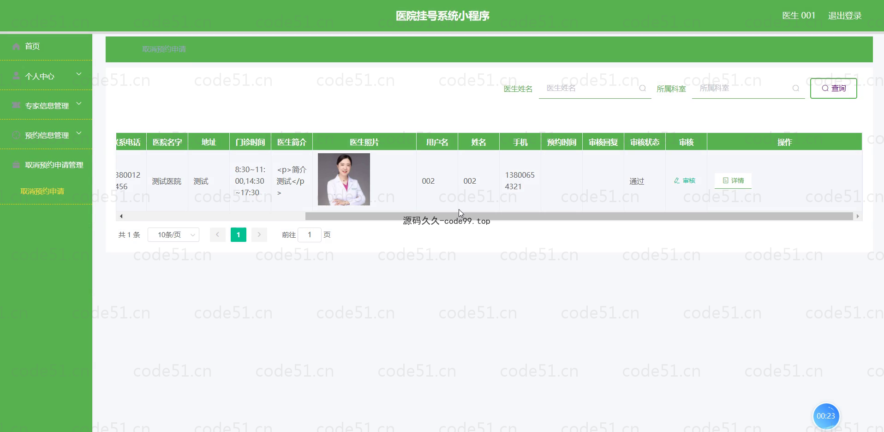Click the icon beside 取消预约申请管理
Image resolution: width=884 pixels, height=432 pixels.
click(16, 164)
